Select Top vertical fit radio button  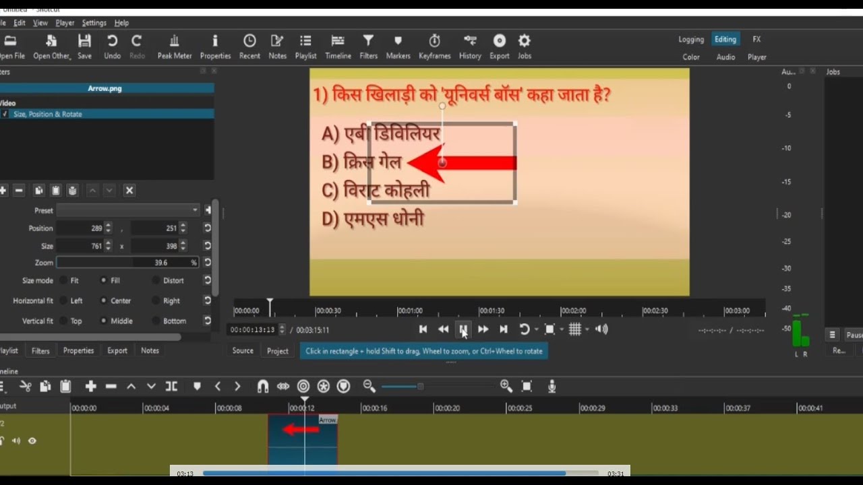pyautogui.click(x=63, y=321)
